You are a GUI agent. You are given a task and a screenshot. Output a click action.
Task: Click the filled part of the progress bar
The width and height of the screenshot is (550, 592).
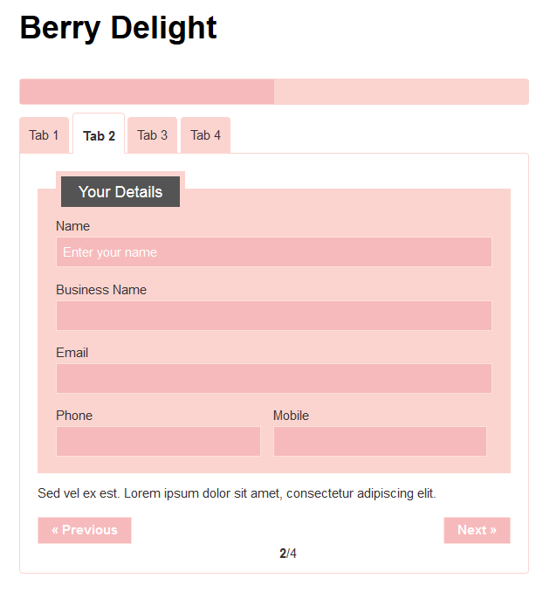147,92
